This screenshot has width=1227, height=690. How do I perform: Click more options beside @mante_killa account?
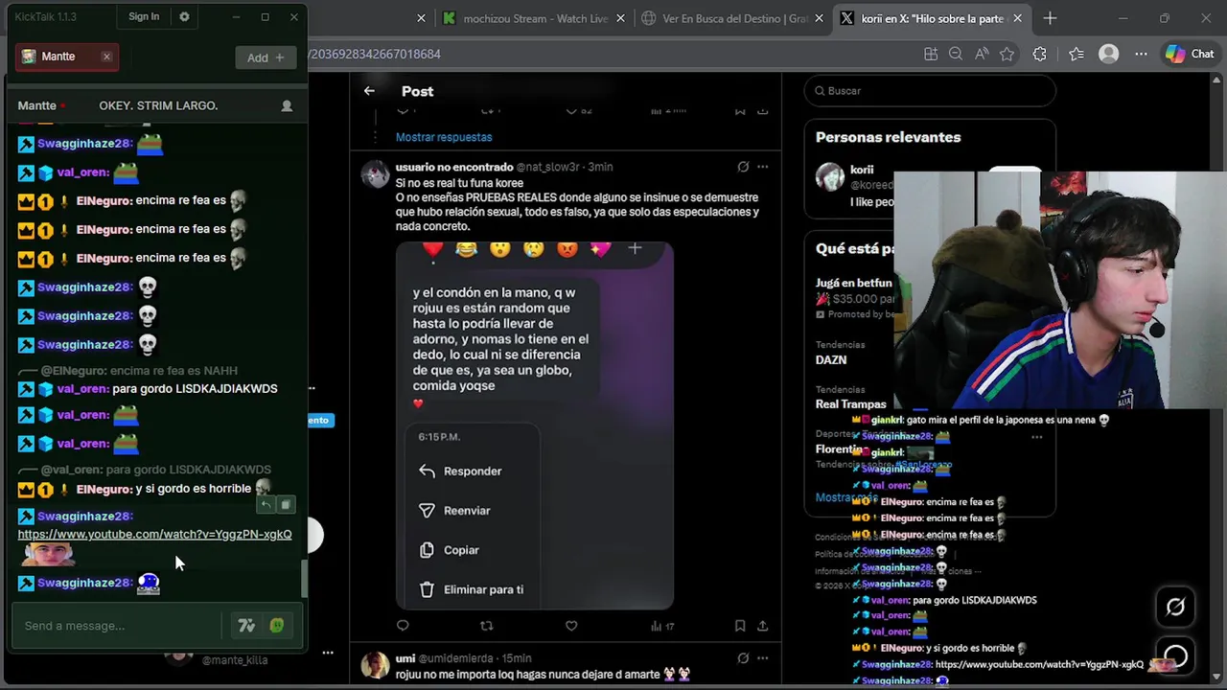coord(328,653)
